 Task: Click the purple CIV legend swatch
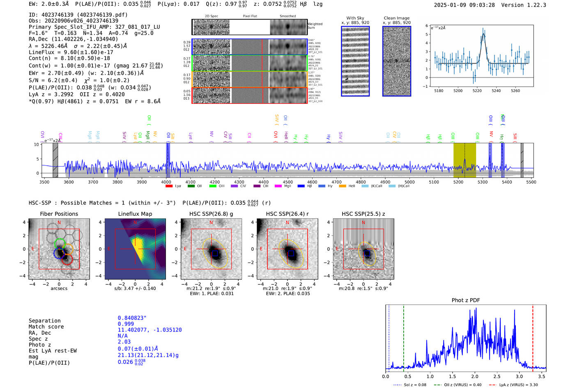235,186
